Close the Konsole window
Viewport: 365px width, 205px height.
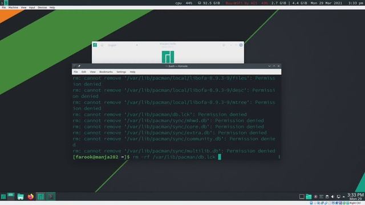pos(279,66)
